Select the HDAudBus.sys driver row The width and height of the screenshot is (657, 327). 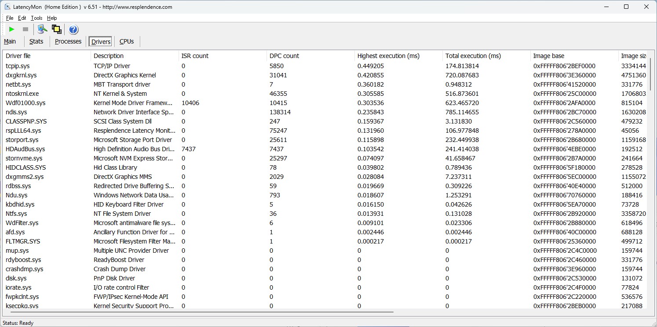[325, 149]
